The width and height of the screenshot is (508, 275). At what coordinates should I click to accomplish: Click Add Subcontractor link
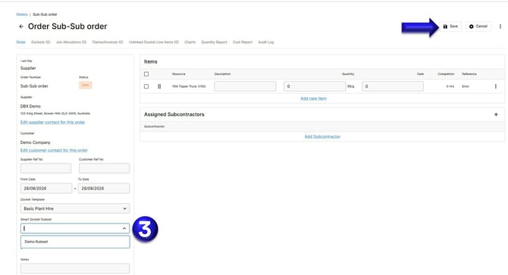click(x=322, y=136)
